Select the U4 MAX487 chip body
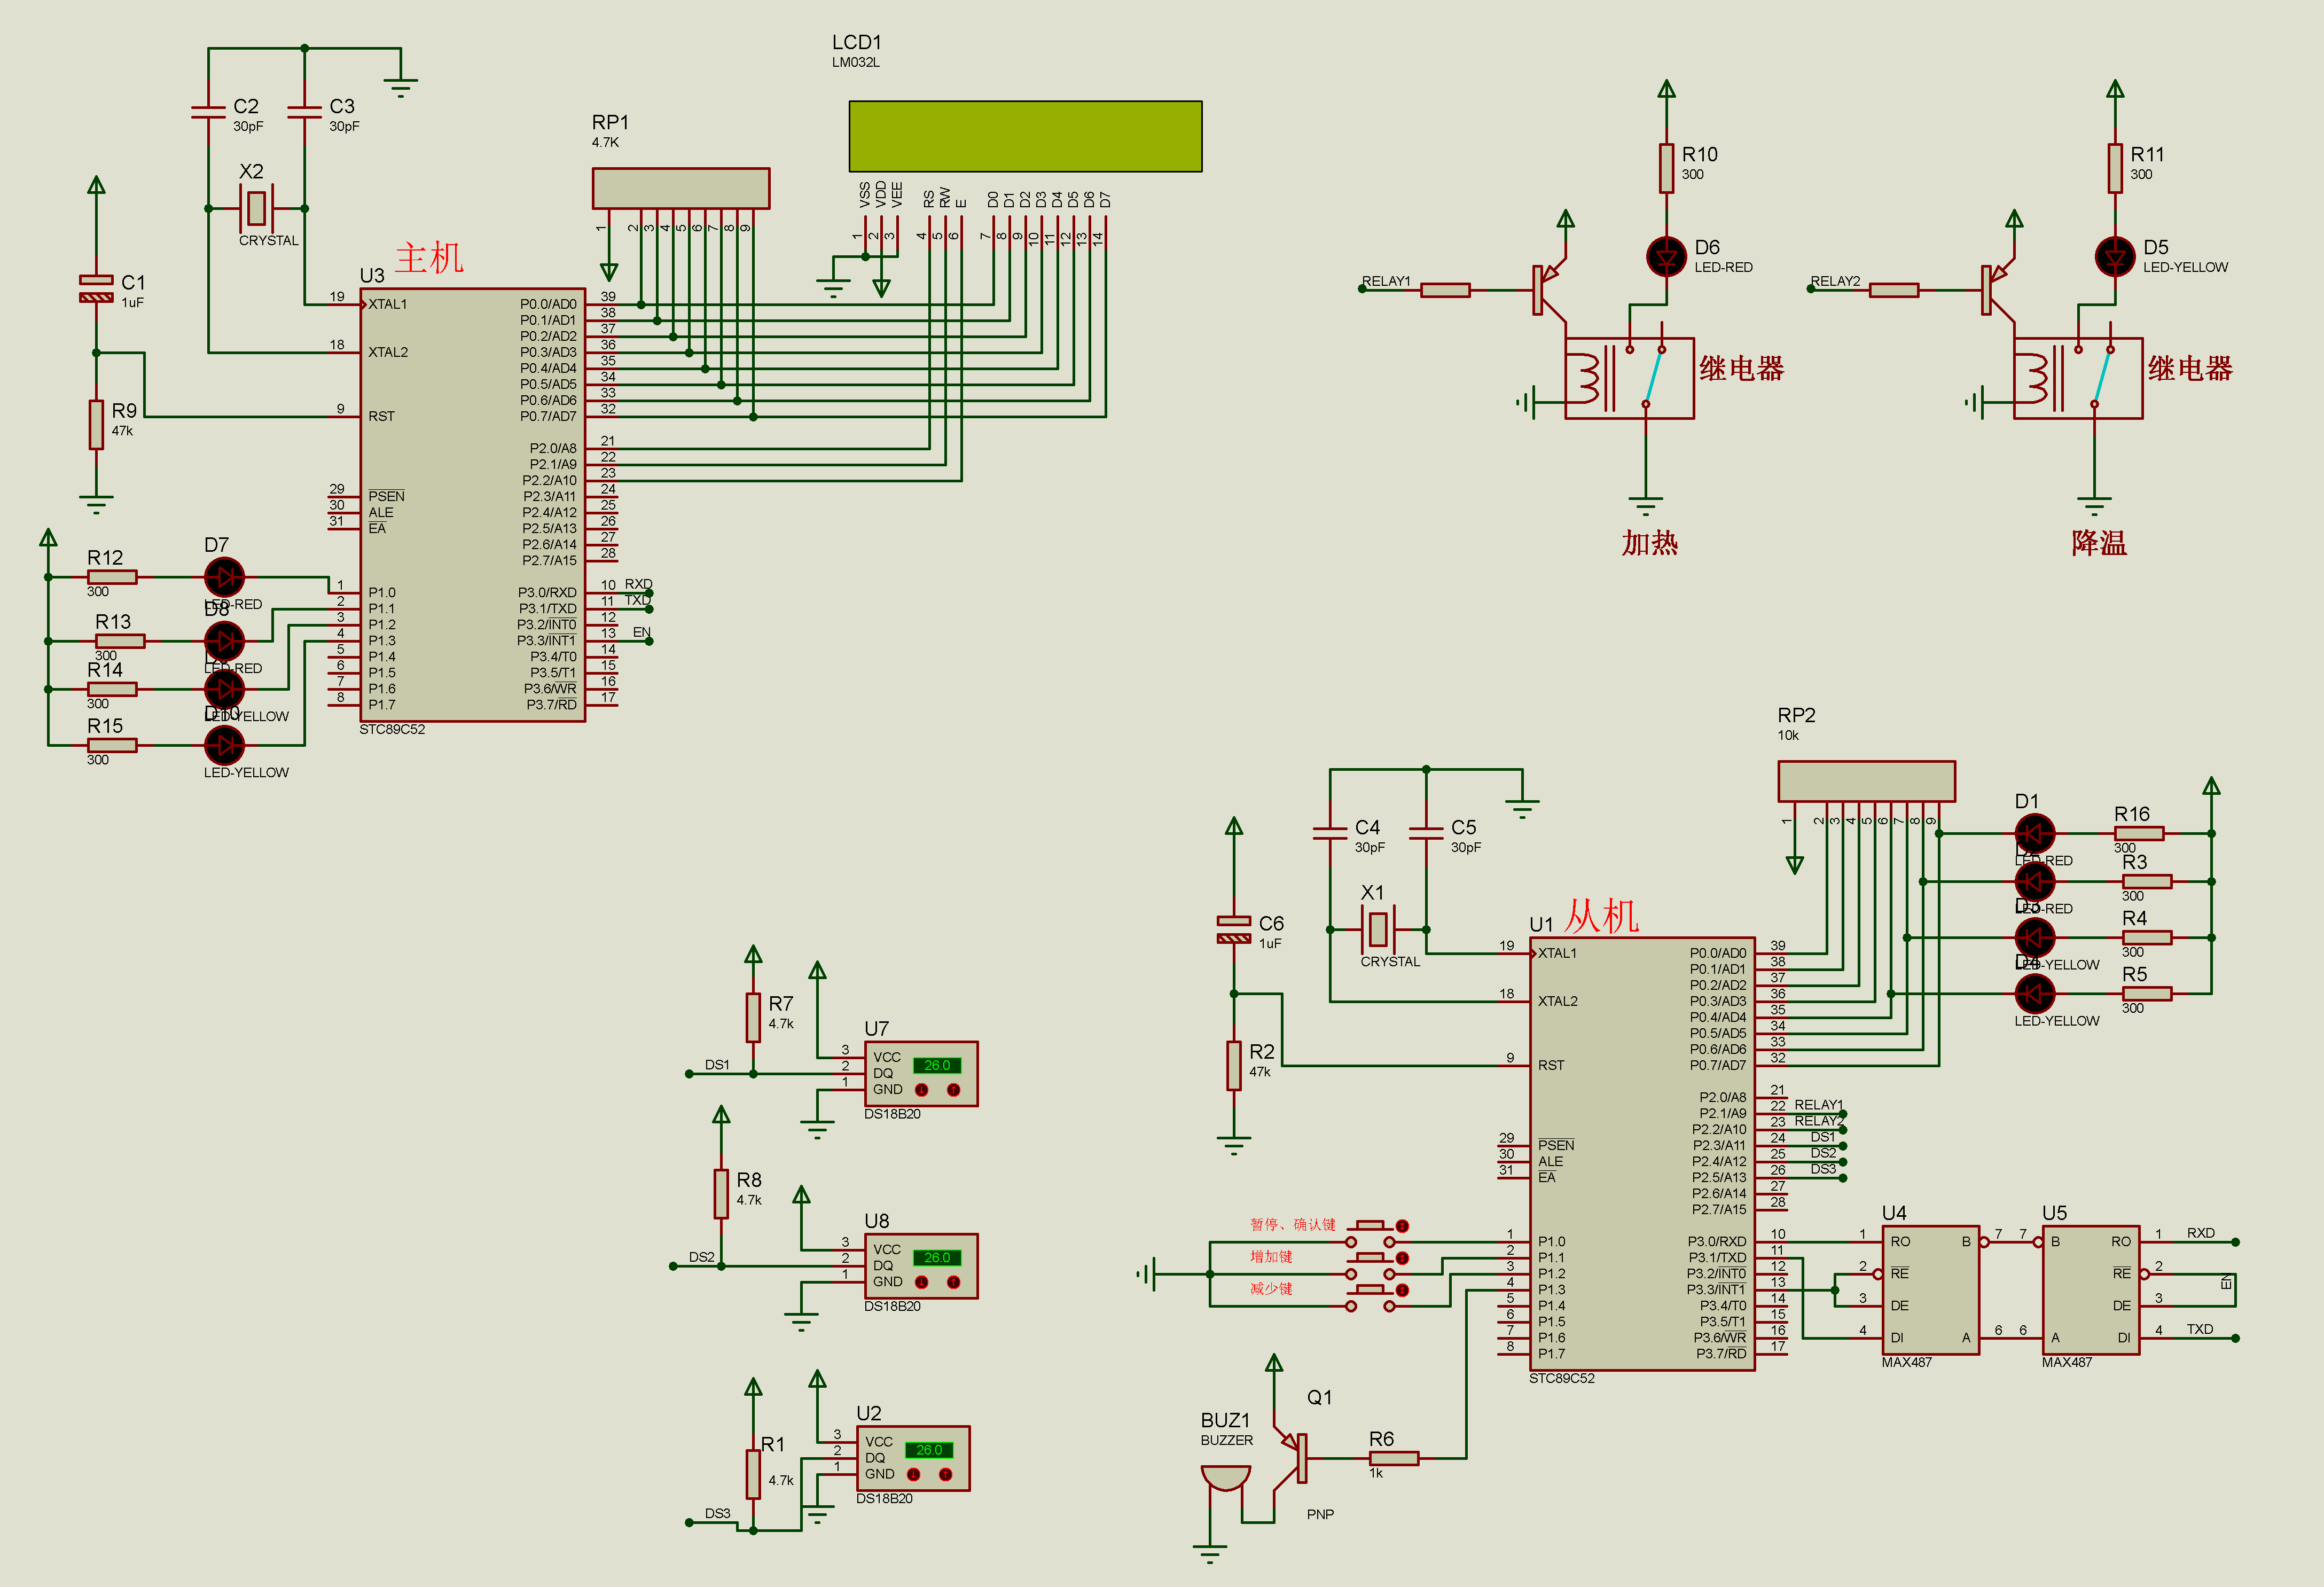The image size is (2324, 1587). pos(1931,1290)
